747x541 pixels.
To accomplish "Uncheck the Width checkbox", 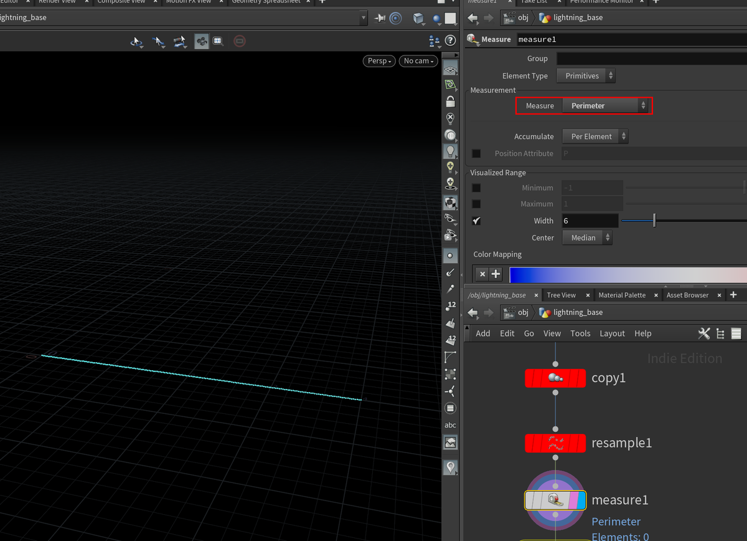I will coord(476,221).
